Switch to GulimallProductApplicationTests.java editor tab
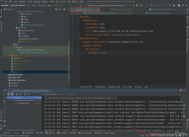The image size is (189, 137). point(100,13)
